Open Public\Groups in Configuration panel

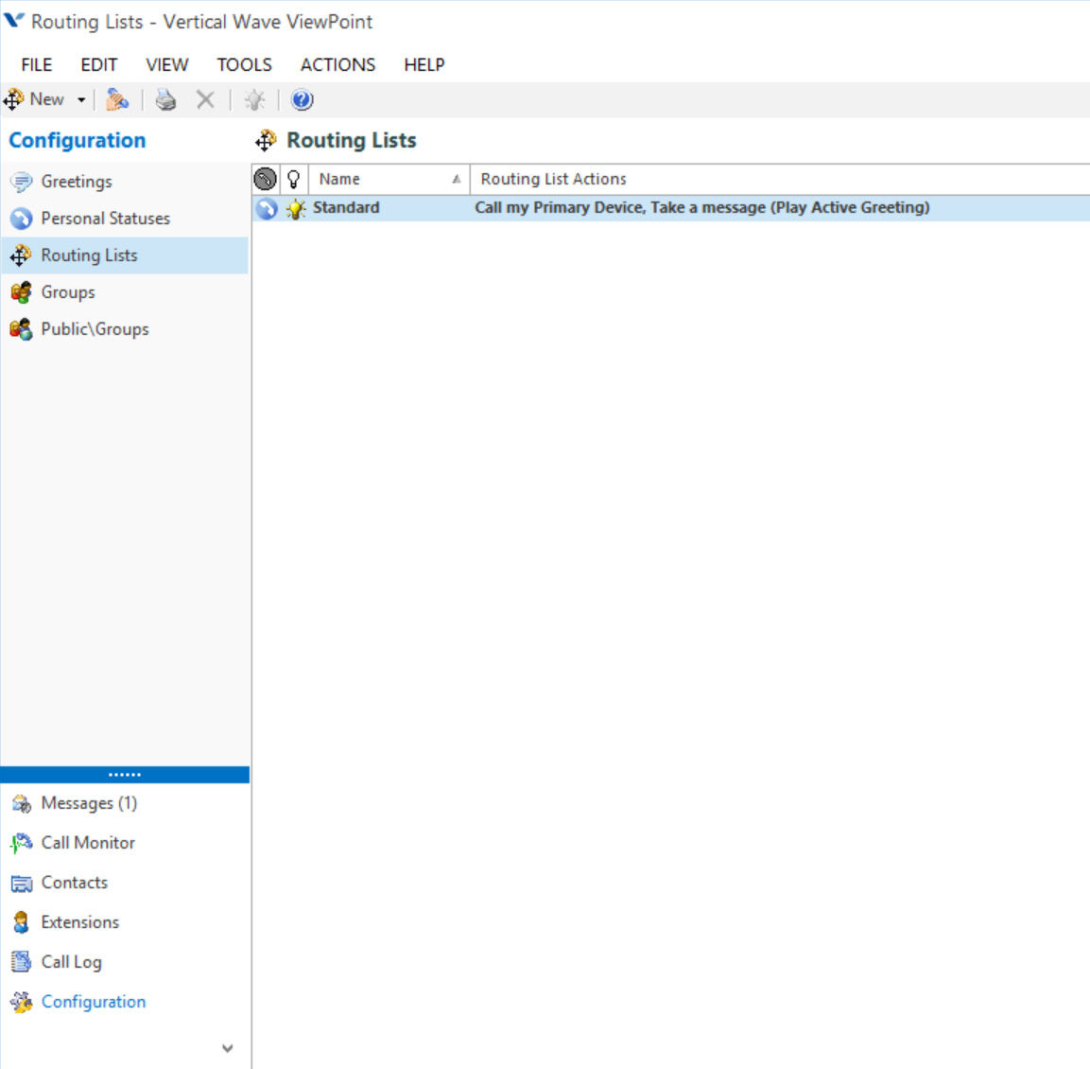pos(95,329)
